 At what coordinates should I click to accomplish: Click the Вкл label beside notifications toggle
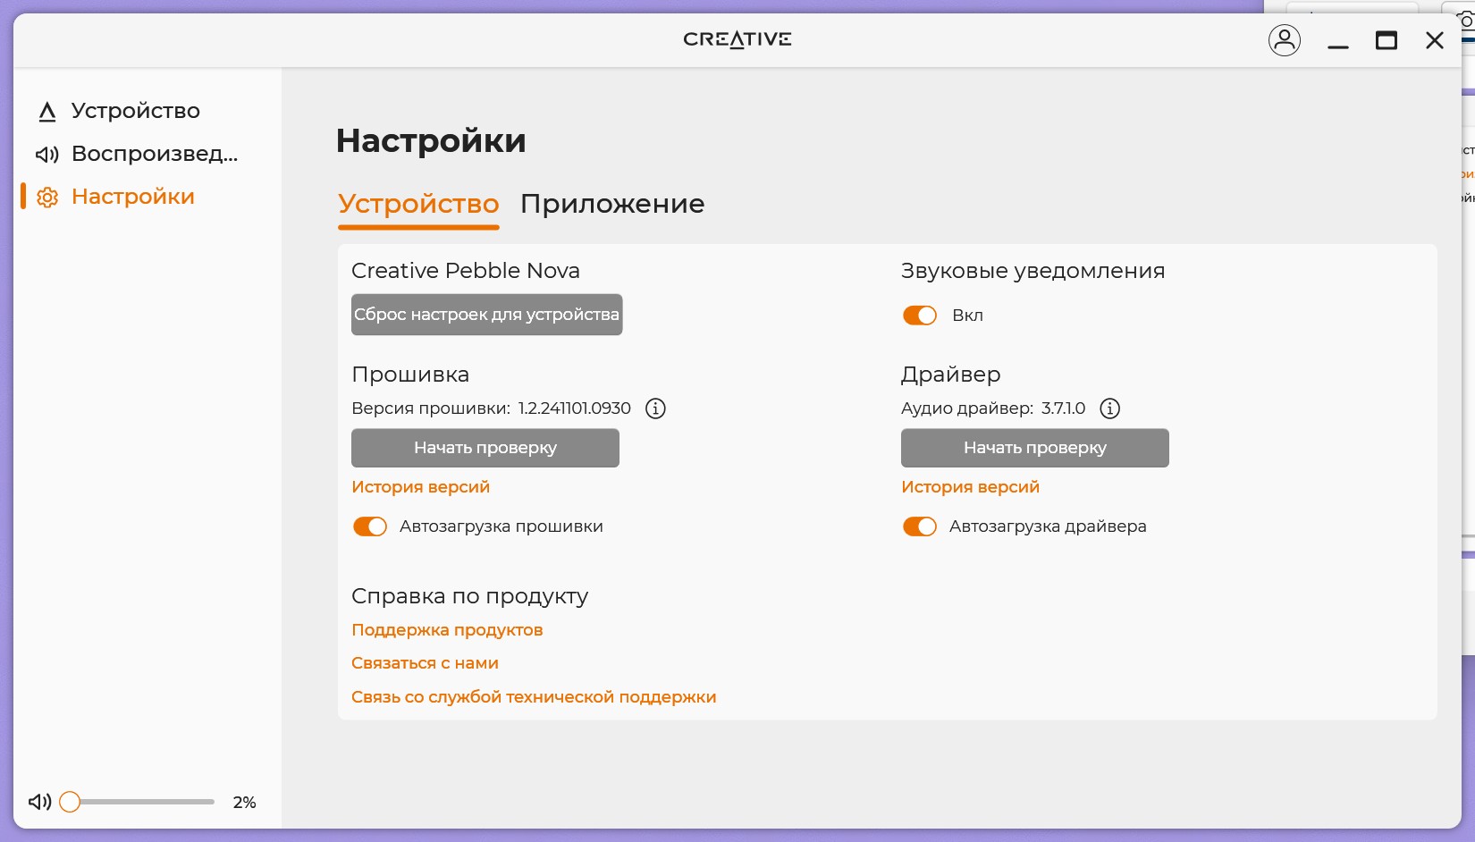click(968, 316)
